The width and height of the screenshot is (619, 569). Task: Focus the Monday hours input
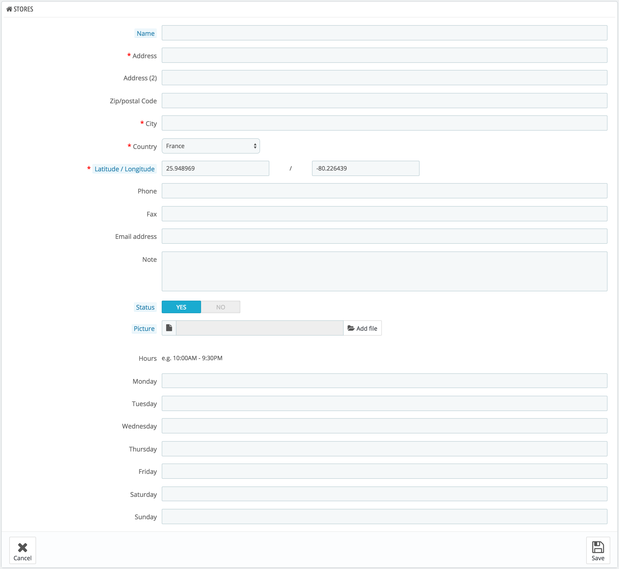[x=384, y=381]
